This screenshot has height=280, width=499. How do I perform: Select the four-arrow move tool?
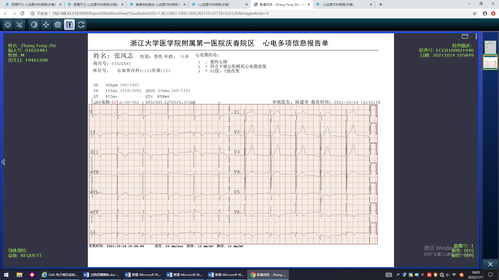(x=46, y=25)
